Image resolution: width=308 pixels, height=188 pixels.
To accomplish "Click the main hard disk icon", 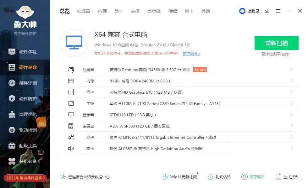I will [x=71, y=126].
